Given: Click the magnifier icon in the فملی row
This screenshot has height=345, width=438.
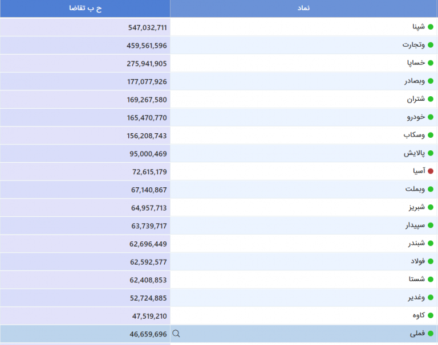Looking at the screenshot, I should coord(176,334).
